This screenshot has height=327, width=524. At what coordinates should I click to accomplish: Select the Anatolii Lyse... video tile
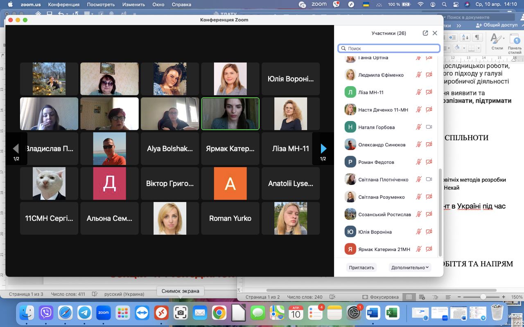[291, 184]
